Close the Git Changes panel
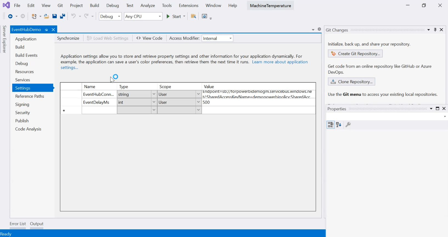 coord(441,30)
